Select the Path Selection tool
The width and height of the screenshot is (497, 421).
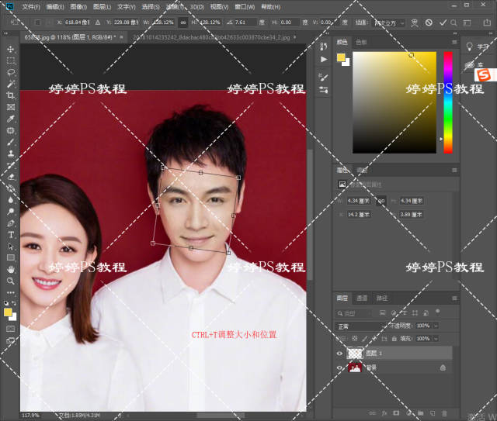tap(11, 247)
